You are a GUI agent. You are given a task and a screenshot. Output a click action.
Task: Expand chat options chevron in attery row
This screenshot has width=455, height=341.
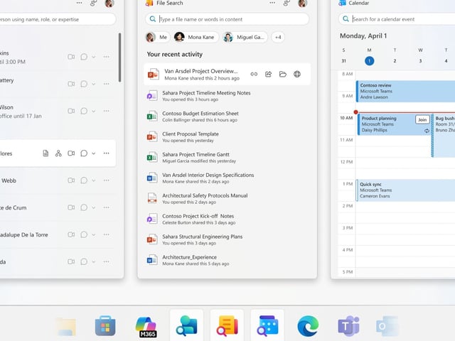pos(93,84)
